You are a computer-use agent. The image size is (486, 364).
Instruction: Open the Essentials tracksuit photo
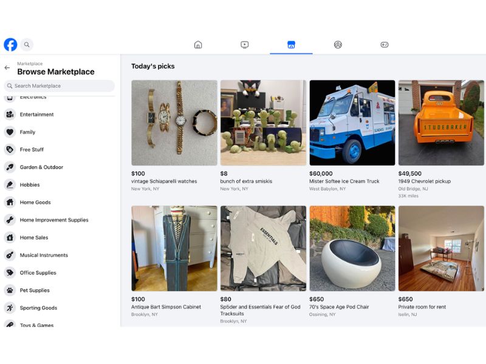(263, 248)
